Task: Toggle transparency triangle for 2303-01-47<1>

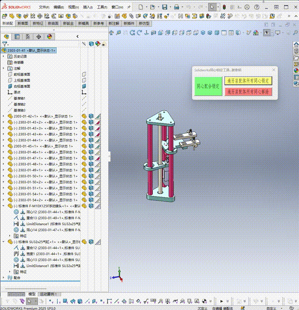Action: pos(98,158)
